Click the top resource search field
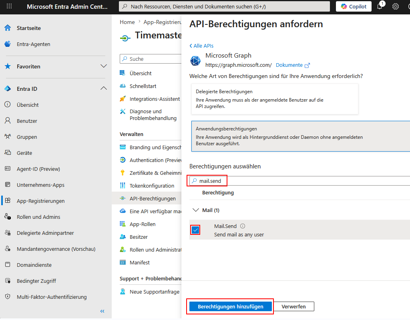This screenshot has height=320, width=410. pyautogui.click(x=224, y=6)
